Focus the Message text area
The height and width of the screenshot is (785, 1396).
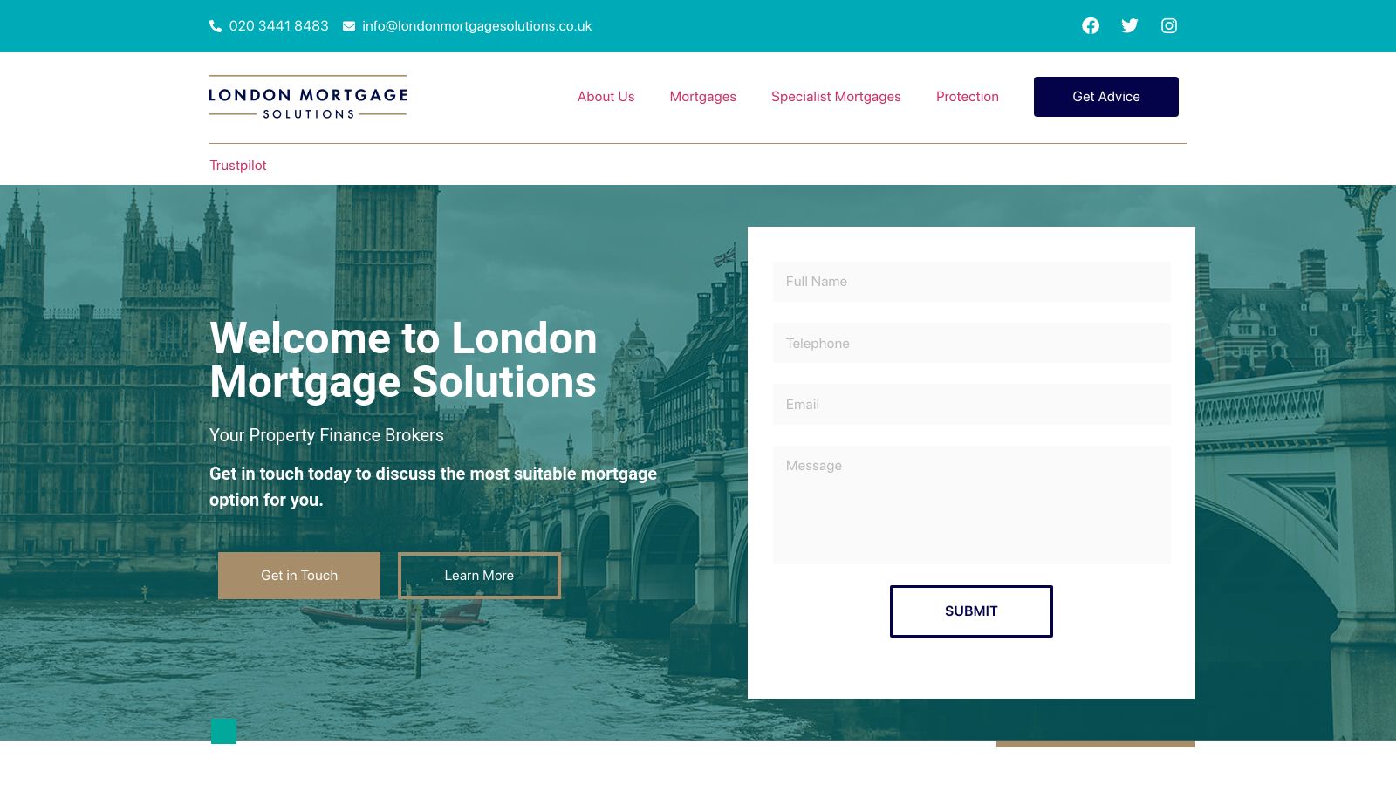pos(972,505)
